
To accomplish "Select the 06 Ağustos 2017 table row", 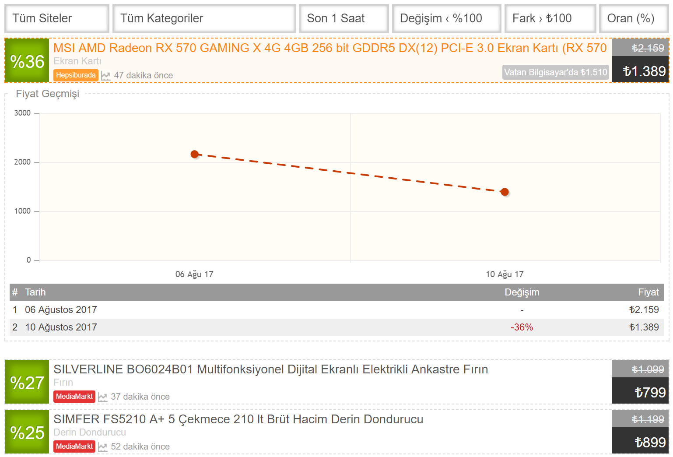I will tap(337, 310).
